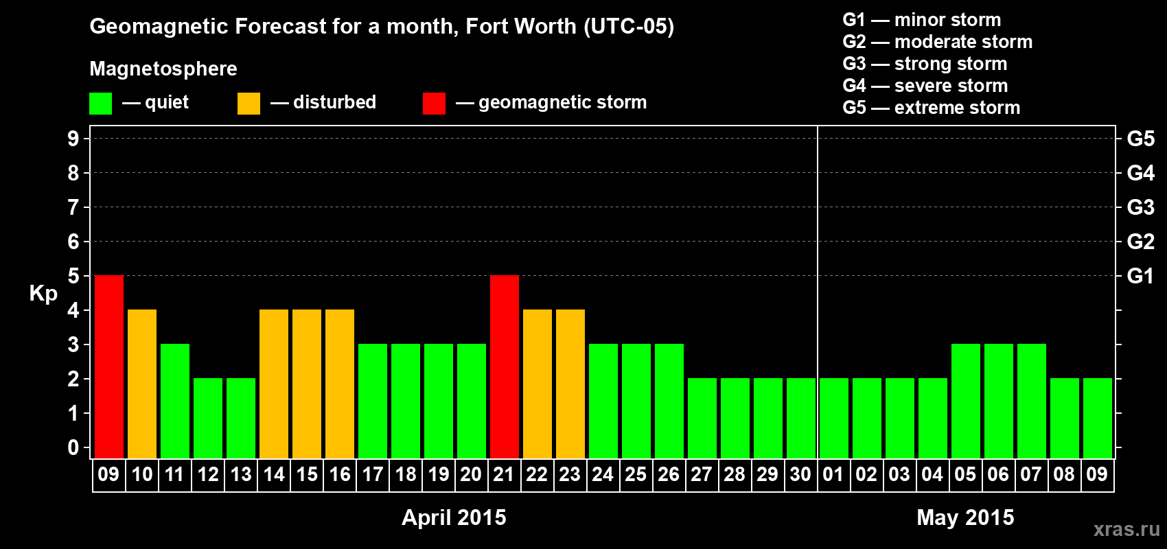Click the orange disturbed legend swatch
The height and width of the screenshot is (549, 1167).
(249, 104)
